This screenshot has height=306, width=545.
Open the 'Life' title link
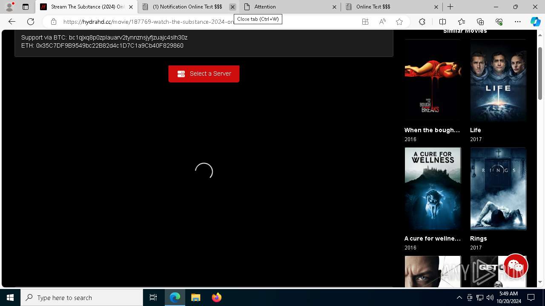coord(476,130)
